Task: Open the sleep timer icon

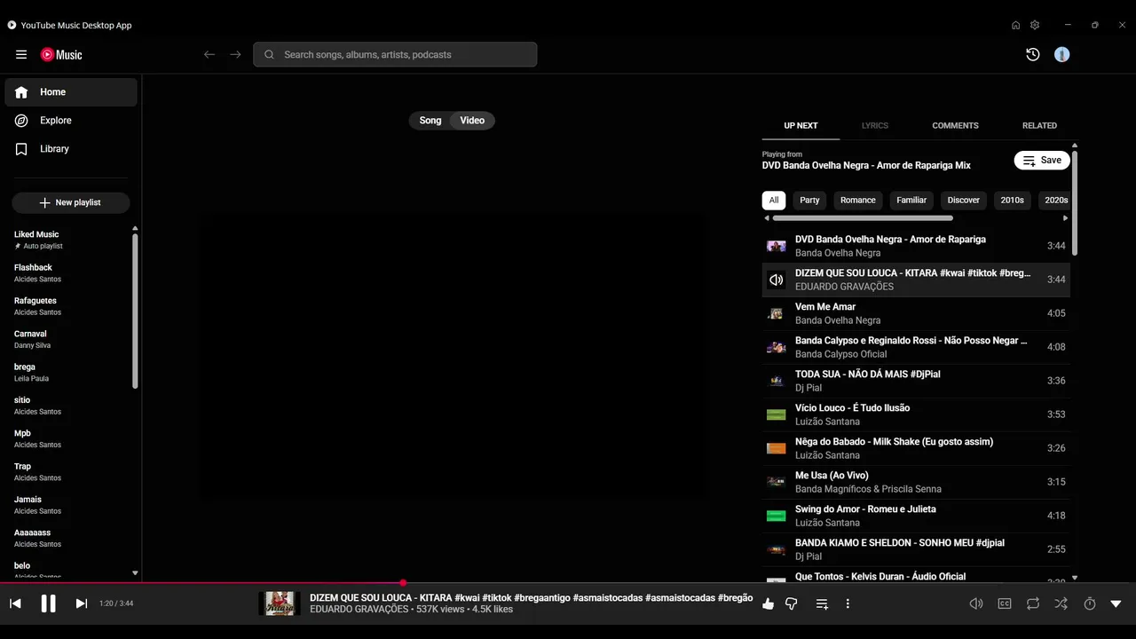Action: tap(1090, 603)
